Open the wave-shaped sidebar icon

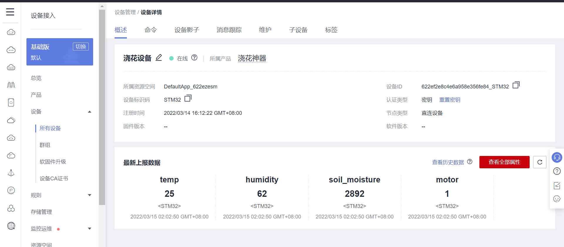(11, 85)
